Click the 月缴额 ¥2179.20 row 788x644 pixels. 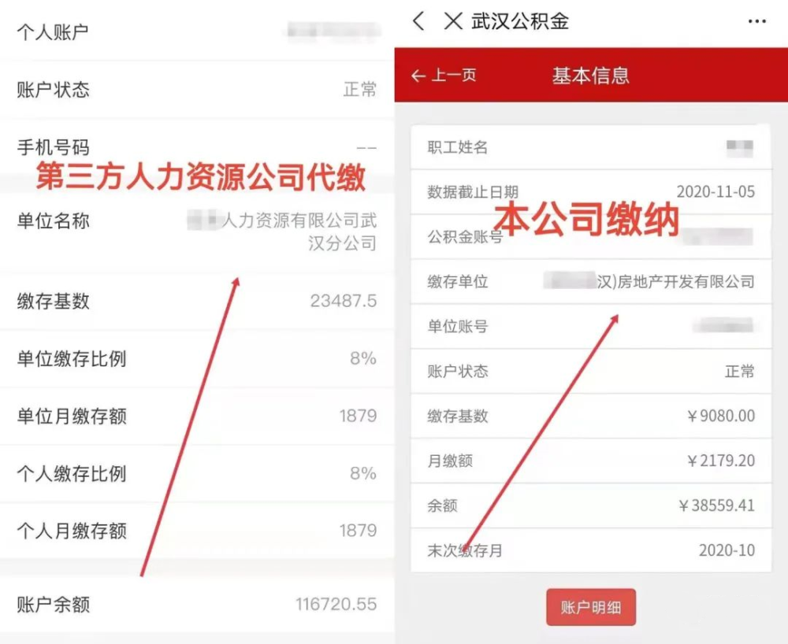591,461
